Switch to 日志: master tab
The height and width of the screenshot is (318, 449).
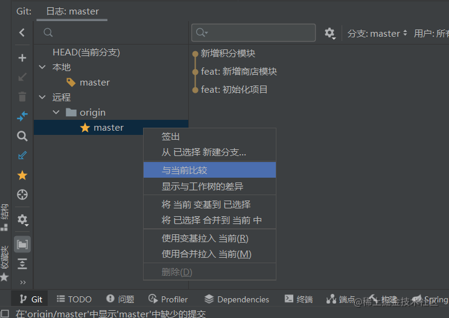[x=72, y=11]
